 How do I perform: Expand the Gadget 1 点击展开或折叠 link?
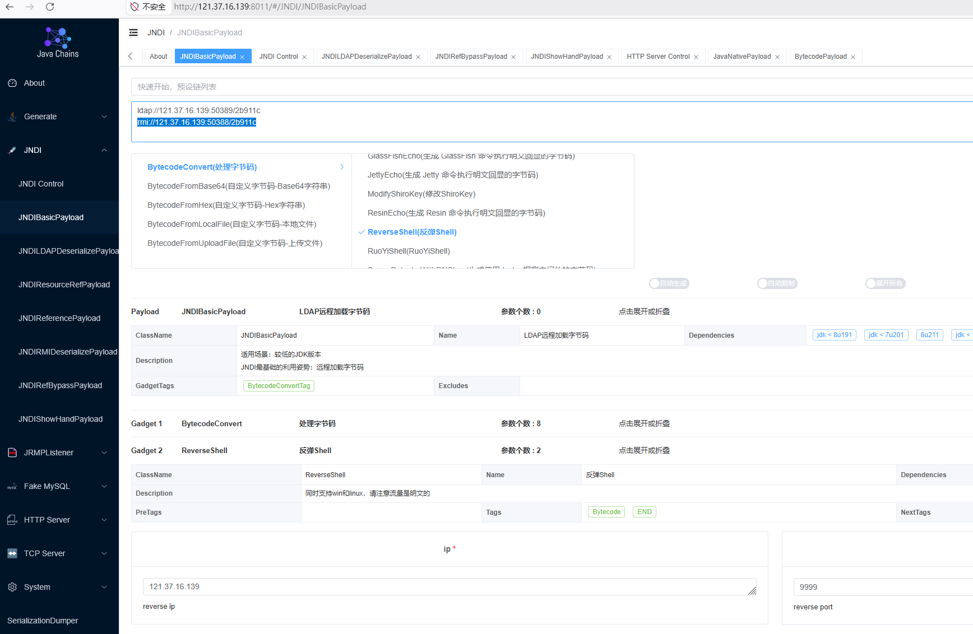(644, 423)
